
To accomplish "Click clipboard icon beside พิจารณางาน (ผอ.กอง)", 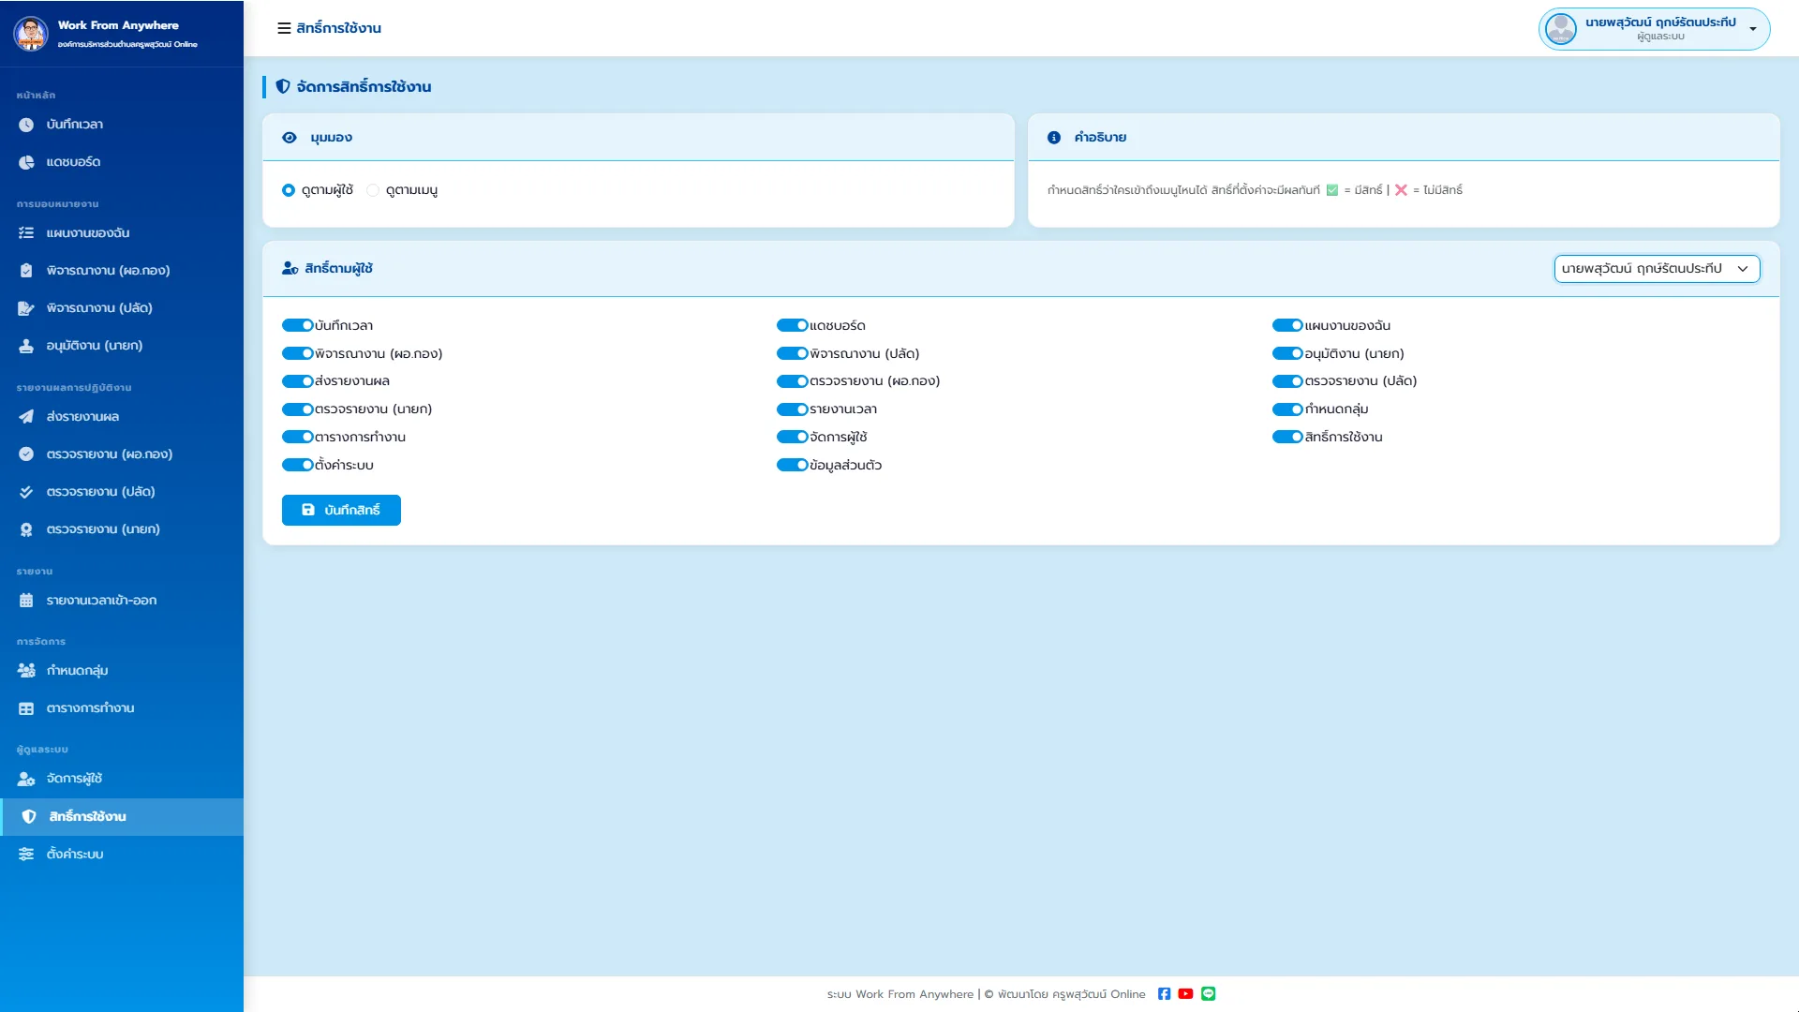I will pyautogui.click(x=26, y=271).
